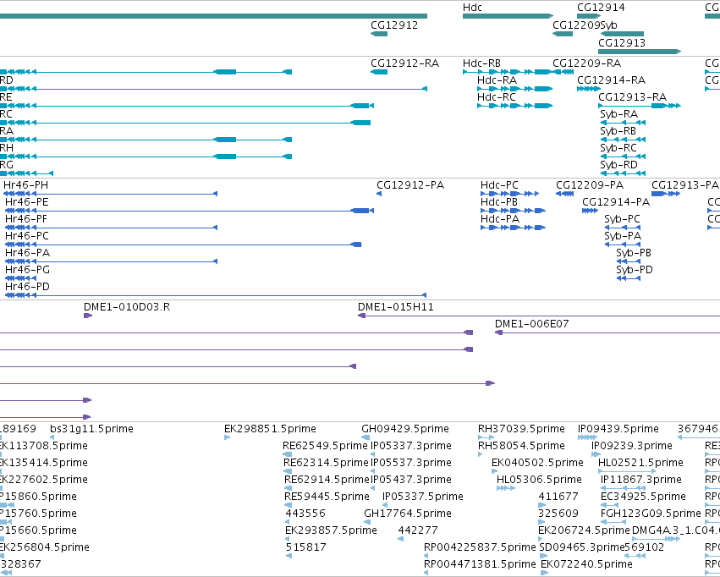Open EST IP11867.3prime
The height and width of the screenshot is (577, 720).
(x=641, y=481)
